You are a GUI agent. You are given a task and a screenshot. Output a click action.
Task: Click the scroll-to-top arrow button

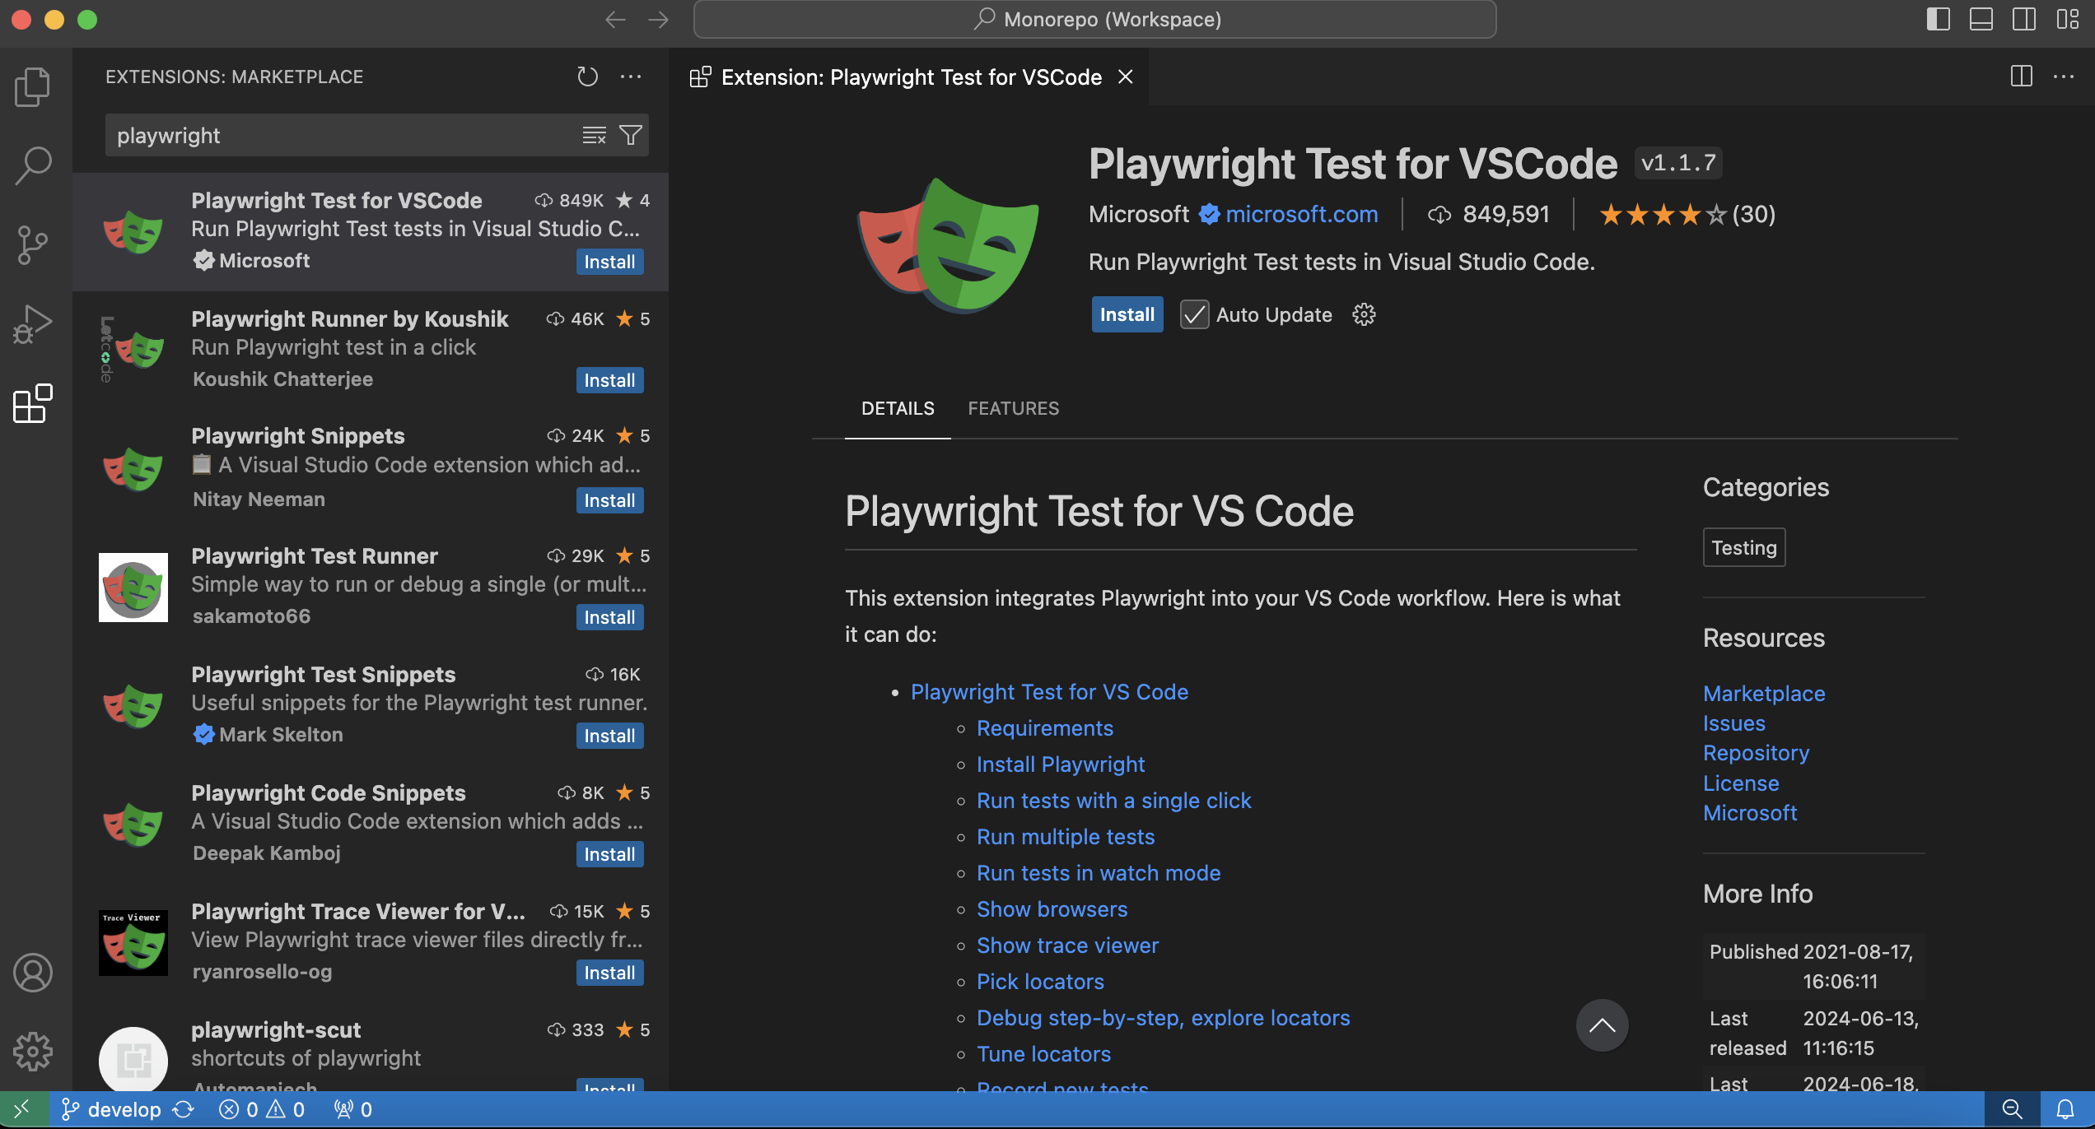click(x=1602, y=1025)
